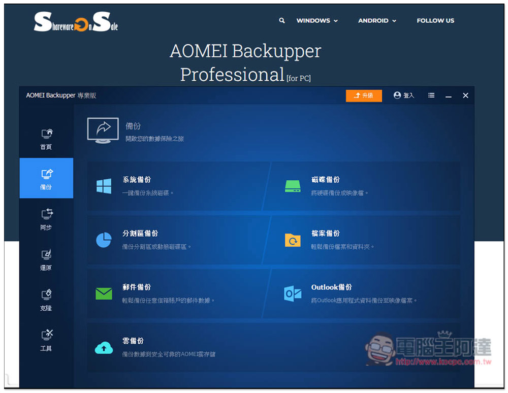Click the Windows logo system backup icon
The width and height of the screenshot is (508, 393).
pyautogui.click(x=104, y=186)
